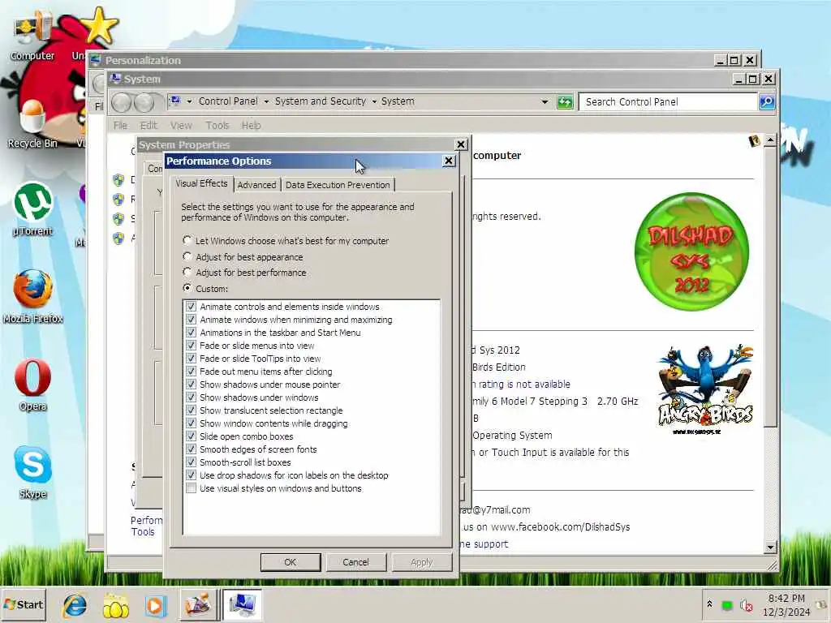This screenshot has height=623, width=831.
Task: Open the address bar history dropdown
Action: pyautogui.click(x=545, y=101)
